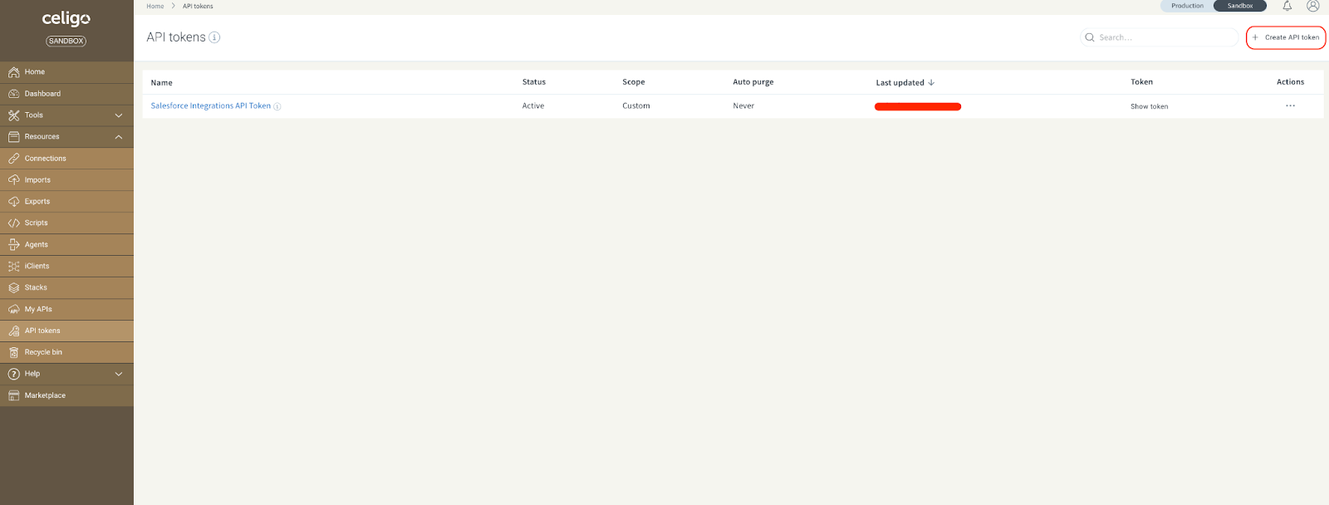Click the SANDBOX badge under logo

point(66,41)
